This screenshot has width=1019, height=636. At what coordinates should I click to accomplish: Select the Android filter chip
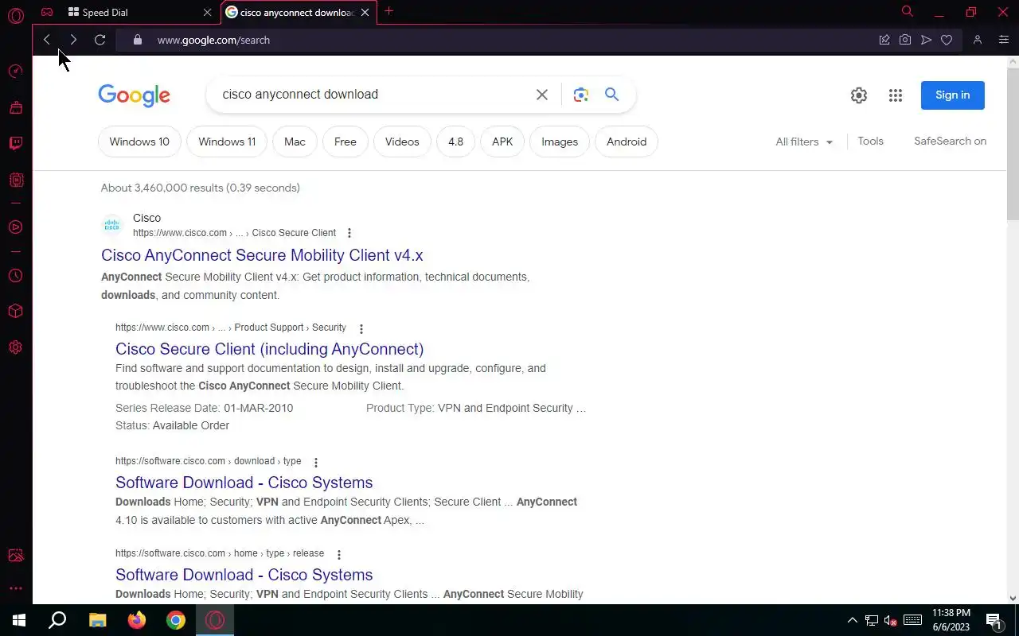627,142
